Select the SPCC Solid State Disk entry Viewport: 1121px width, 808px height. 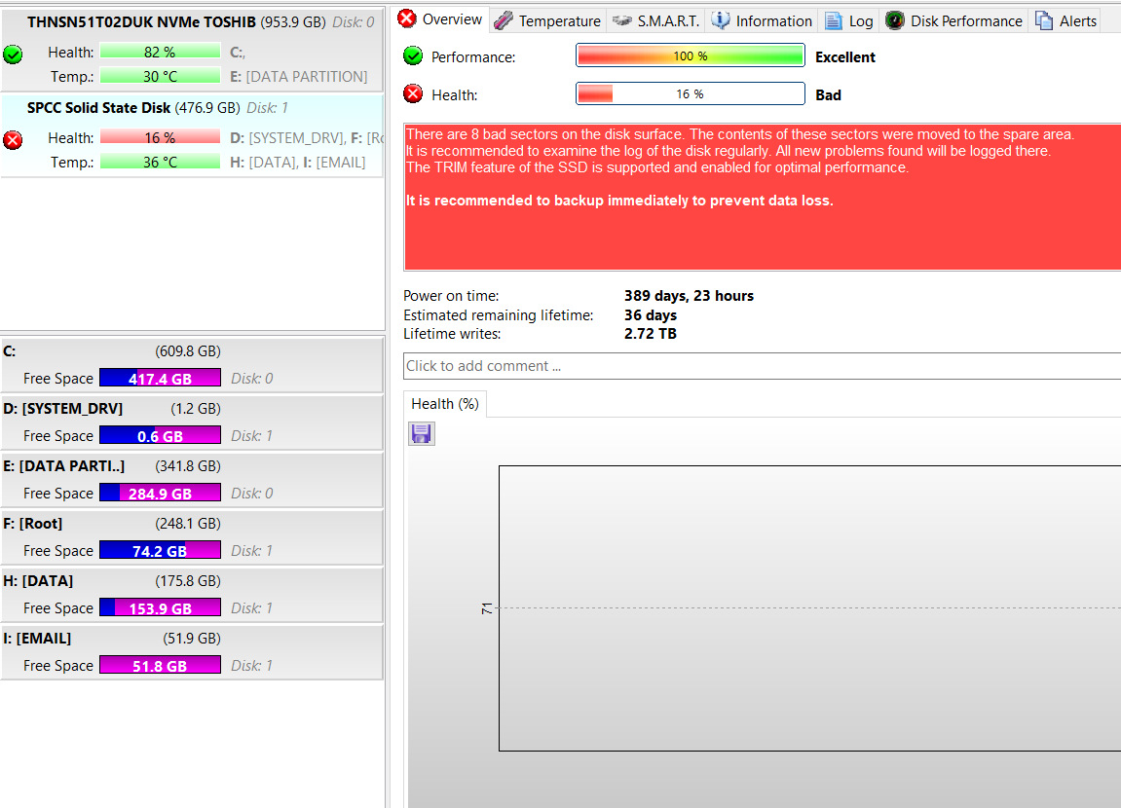(x=192, y=135)
